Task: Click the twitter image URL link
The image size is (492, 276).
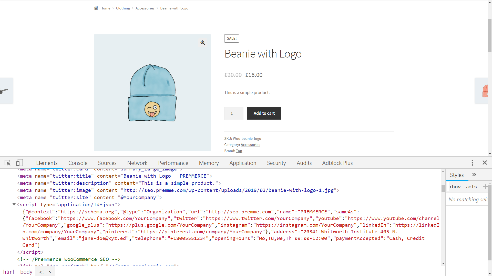Action: [x=229, y=190]
